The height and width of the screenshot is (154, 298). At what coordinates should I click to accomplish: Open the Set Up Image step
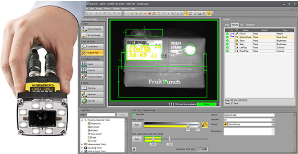(93, 35)
